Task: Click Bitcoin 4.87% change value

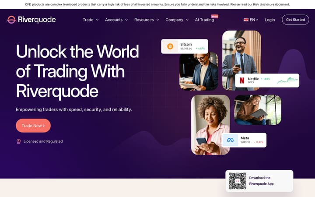Action: [200, 49]
